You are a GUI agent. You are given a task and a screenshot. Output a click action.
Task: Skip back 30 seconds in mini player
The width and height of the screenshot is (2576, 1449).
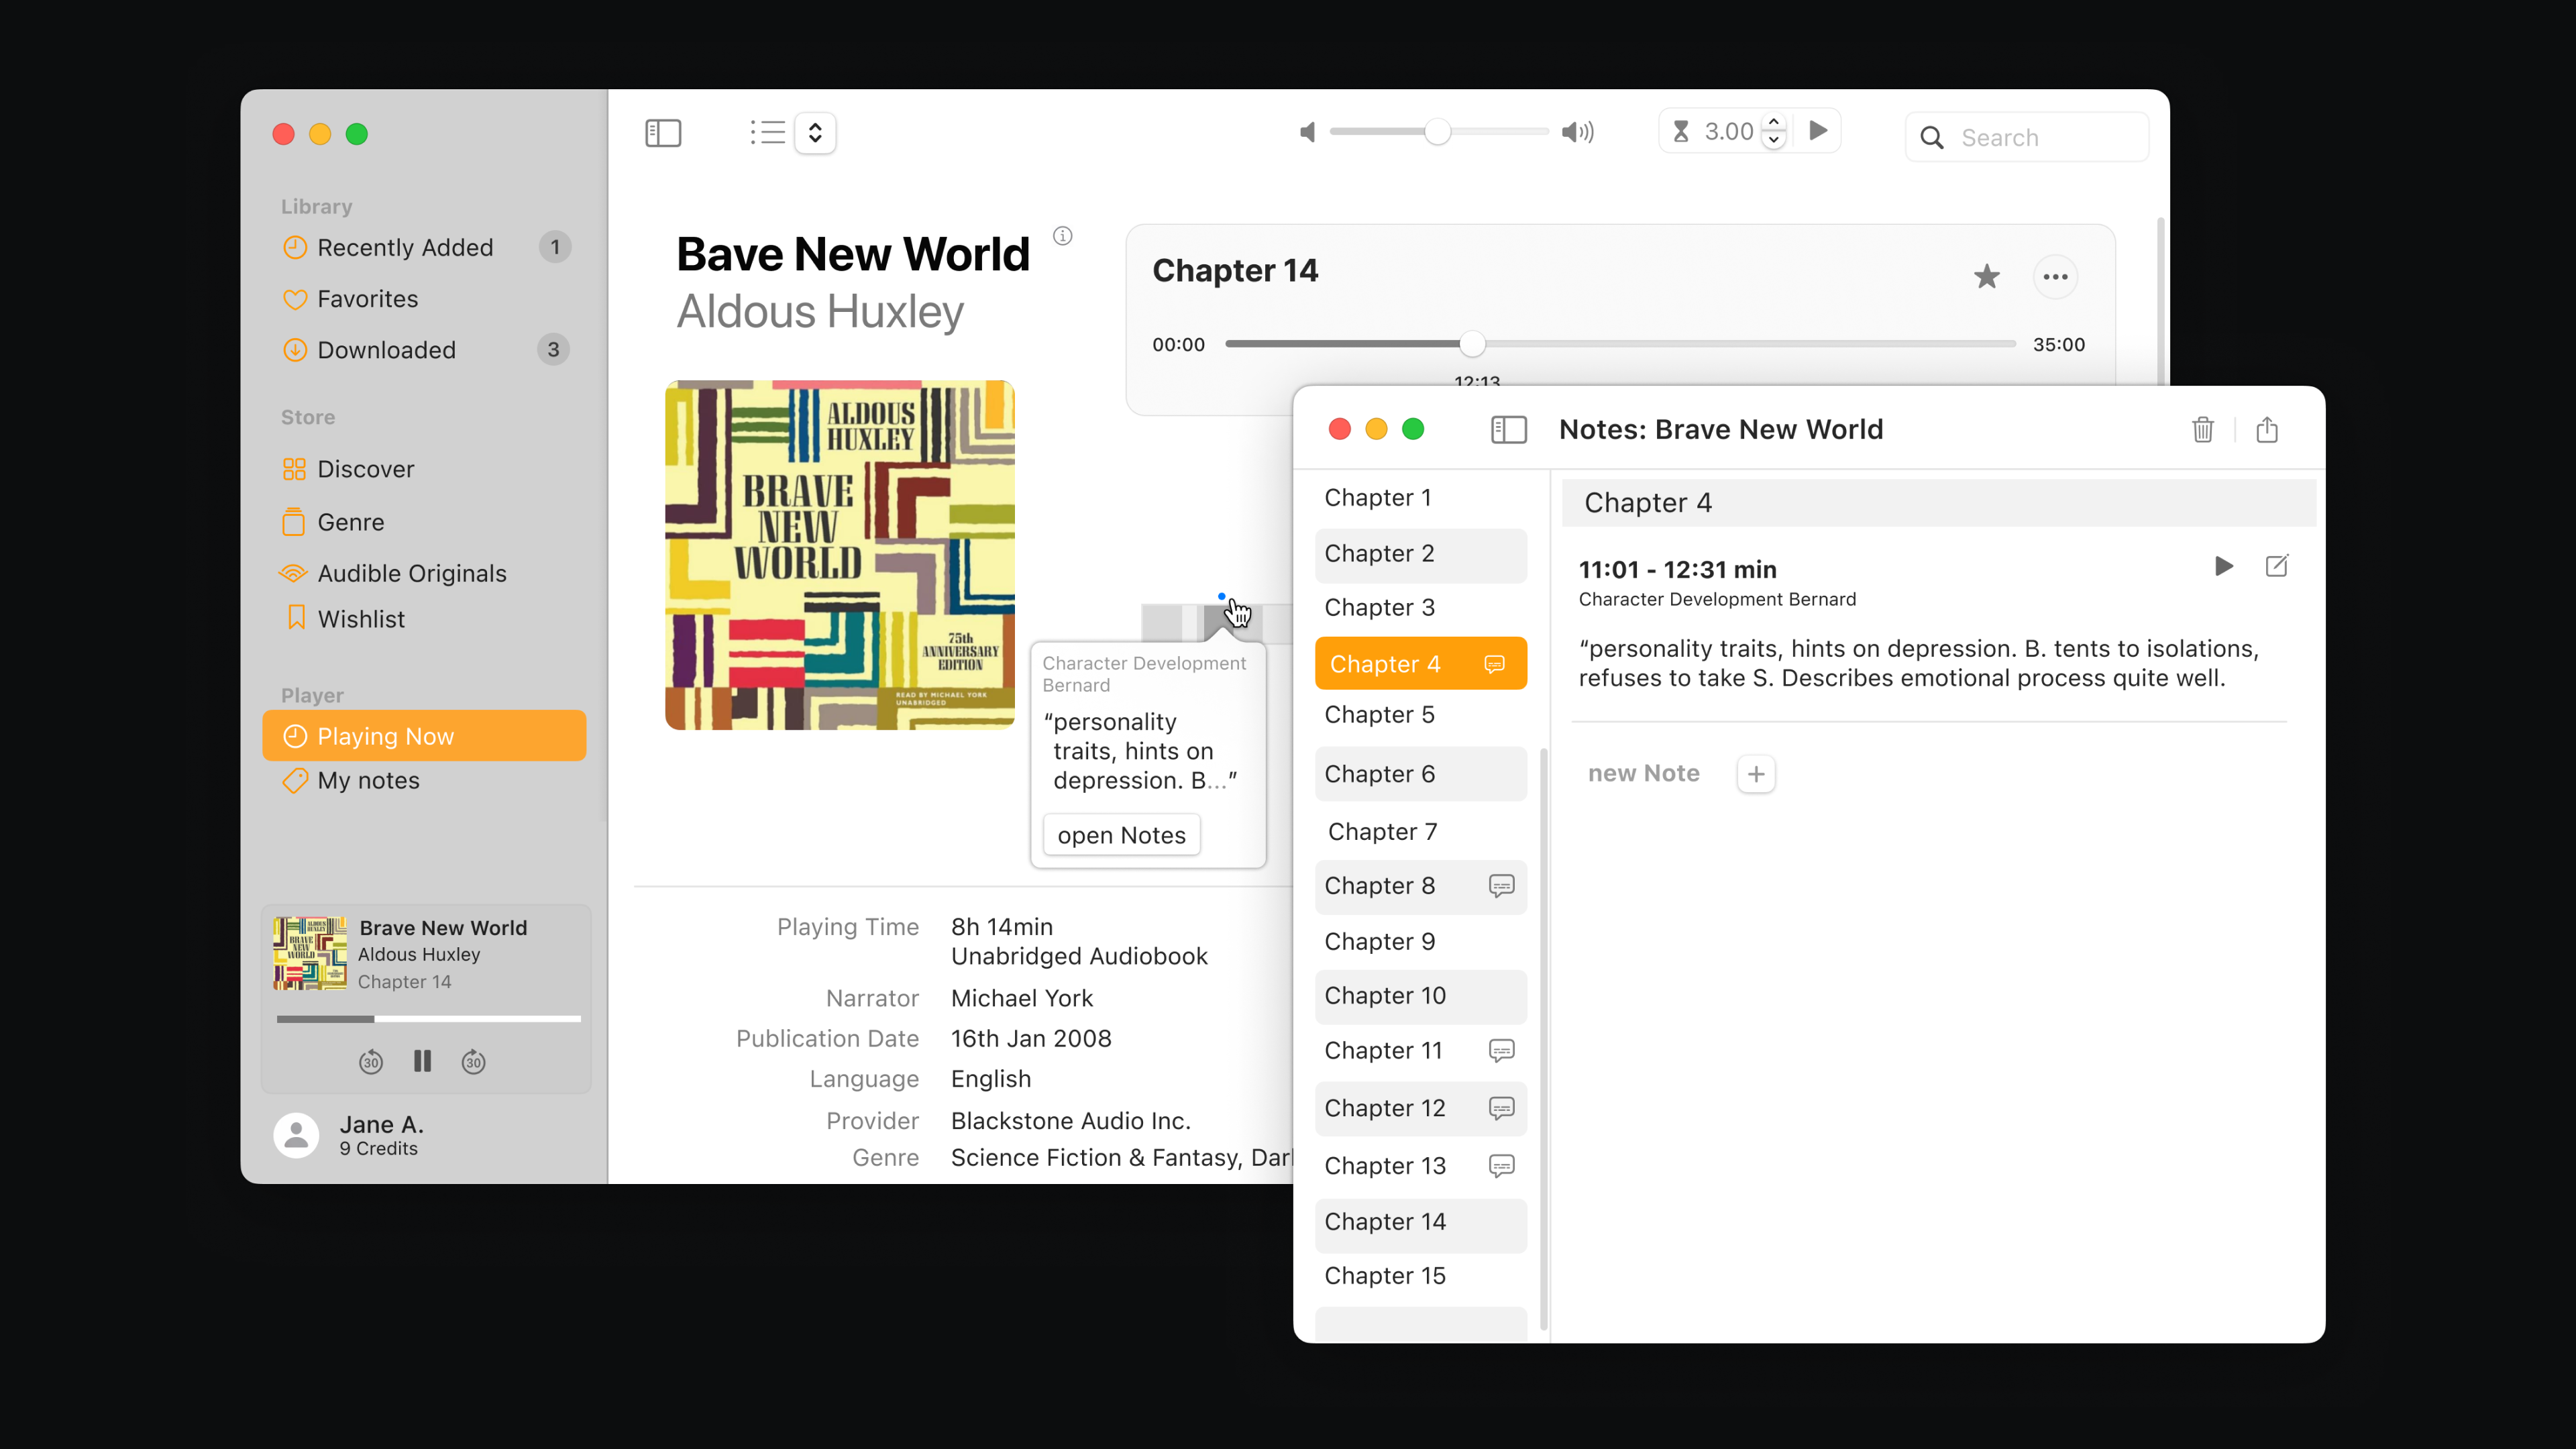[x=371, y=1062]
